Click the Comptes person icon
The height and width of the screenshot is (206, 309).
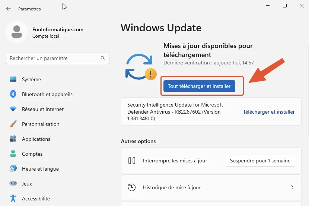click(x=13, y=154)
